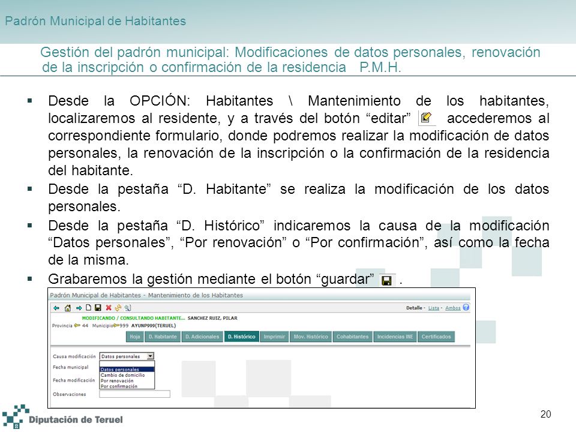
Task: Click "AYUNP999(TERUEL)" municipality text
Action: click(x=154, y=325)
